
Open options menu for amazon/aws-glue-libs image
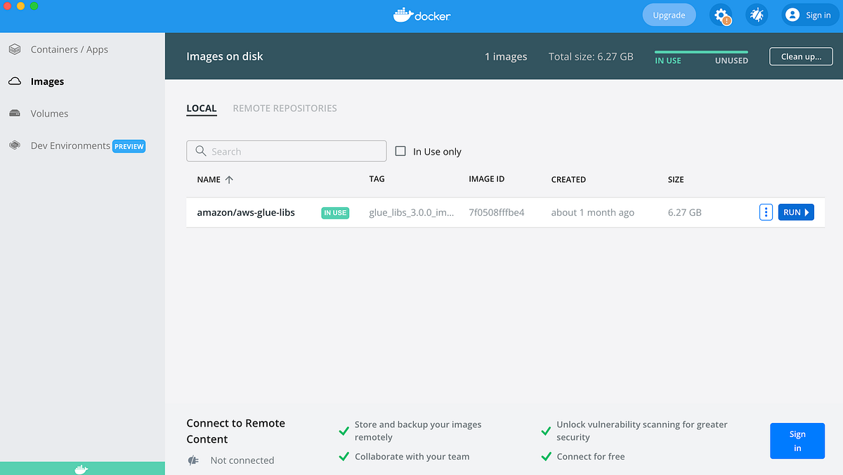pos(766,212)
